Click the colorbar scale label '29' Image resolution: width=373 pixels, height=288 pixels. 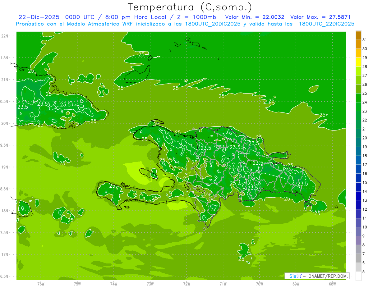click(x=365, y=57)
